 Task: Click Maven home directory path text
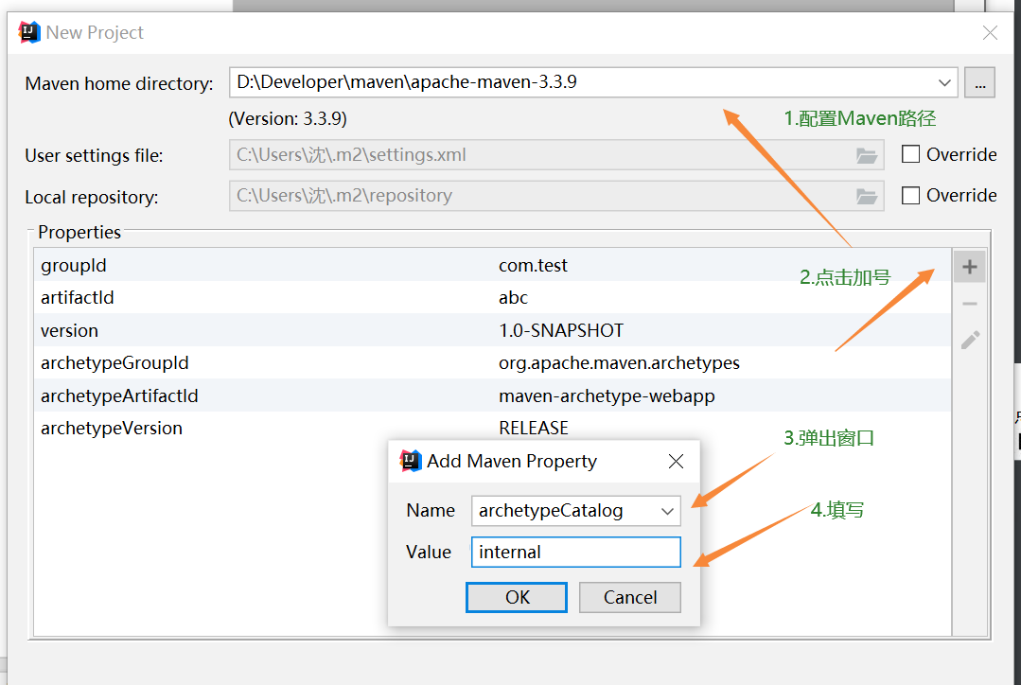[407, 82]
